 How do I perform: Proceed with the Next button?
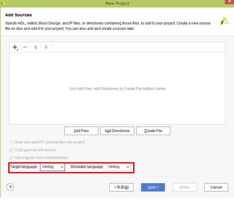click(x=153, y=187)
